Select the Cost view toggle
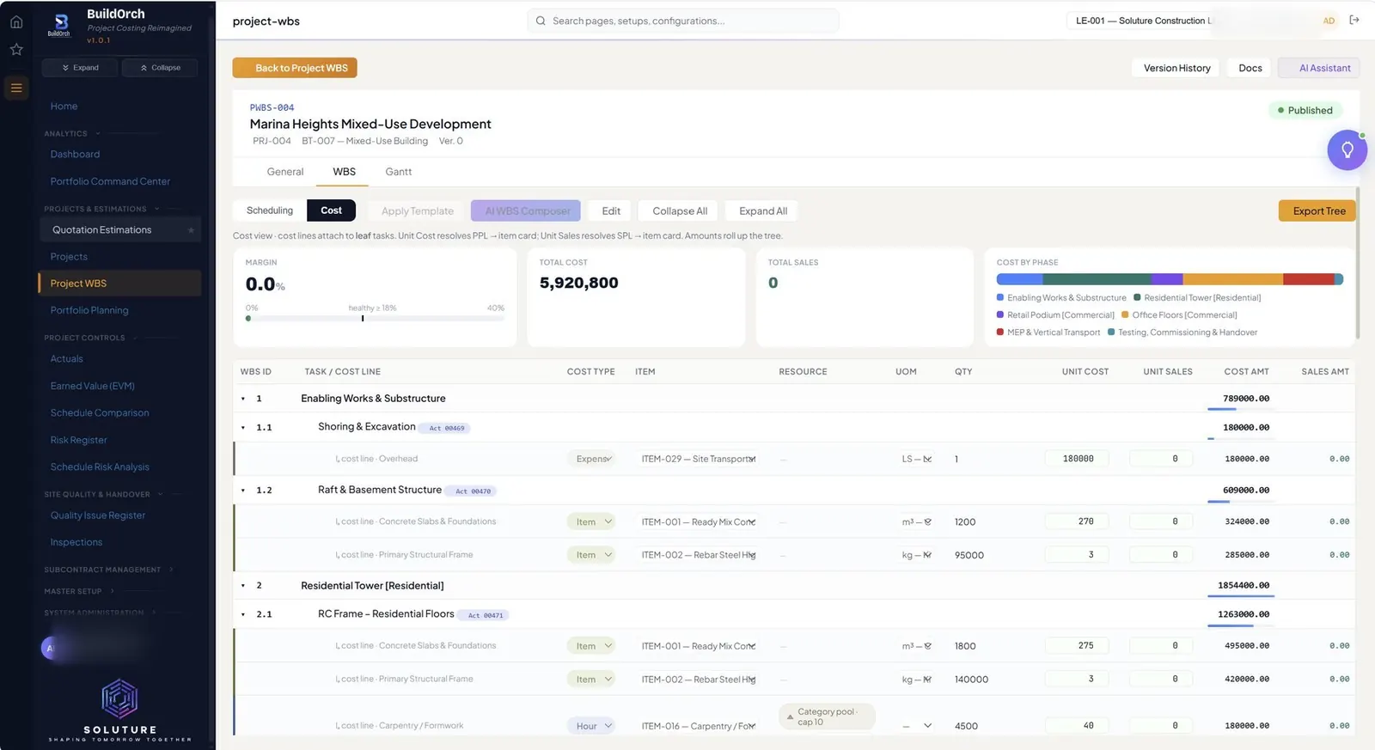 [331, 210]
